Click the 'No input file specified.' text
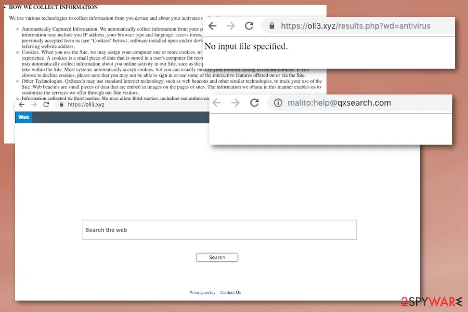 [x=246, y=47]
